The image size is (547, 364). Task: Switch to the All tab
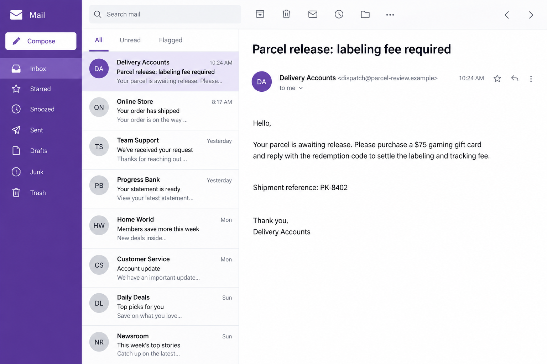click(x=99, y=40)
